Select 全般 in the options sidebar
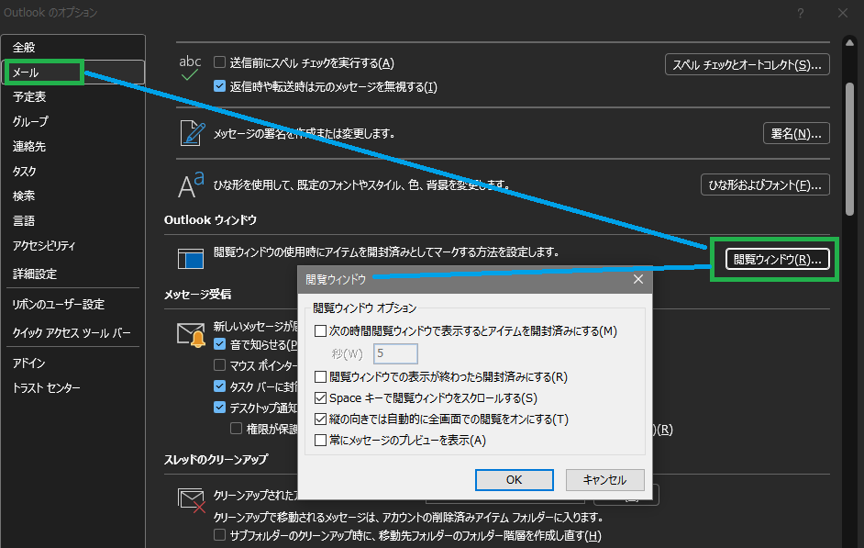The height and width of the screenshot is (548, 864). 72,48
